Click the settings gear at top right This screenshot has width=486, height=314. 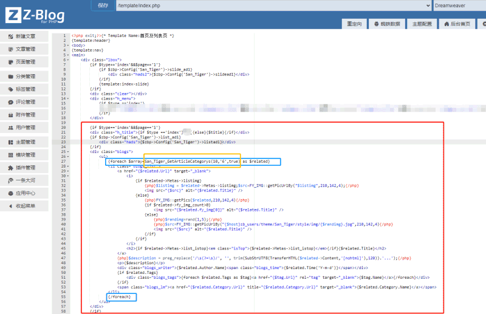(x=484, y=24)
